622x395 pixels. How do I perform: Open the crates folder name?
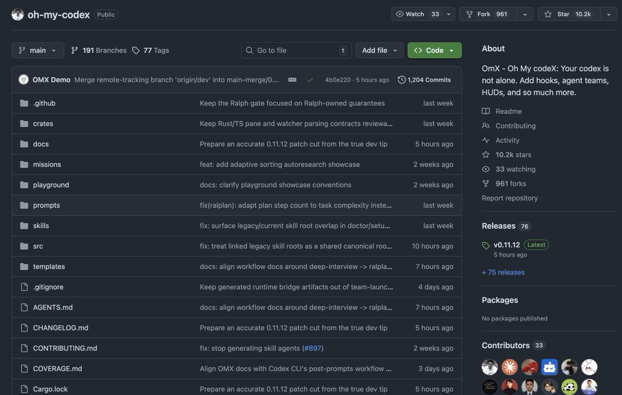point(43,123)
